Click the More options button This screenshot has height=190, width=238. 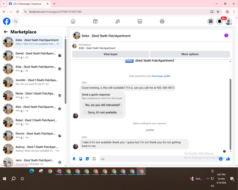190,54
